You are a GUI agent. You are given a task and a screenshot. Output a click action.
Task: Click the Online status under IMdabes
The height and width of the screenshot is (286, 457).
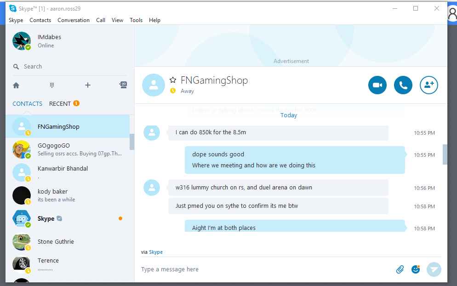pos(46,46)
